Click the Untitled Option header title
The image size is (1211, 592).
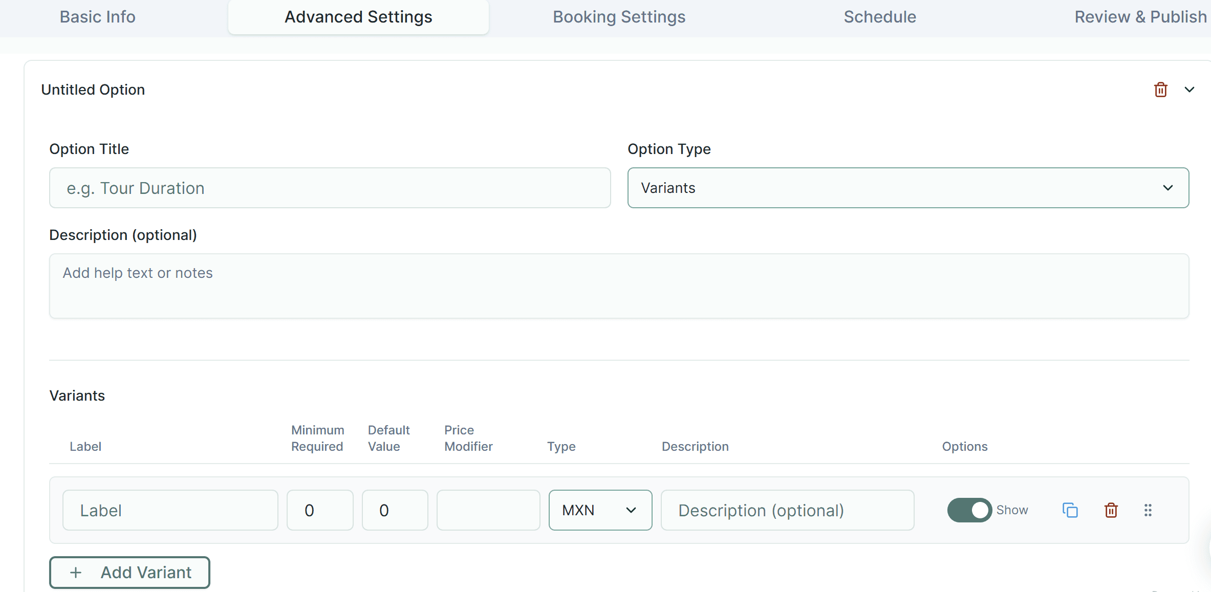coord(93,90)
